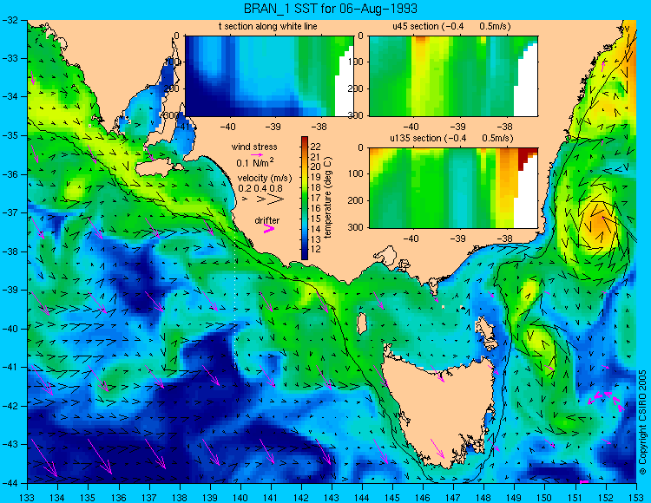
Task: Select the temperature color bar
Action: click(x=305, y=199)
